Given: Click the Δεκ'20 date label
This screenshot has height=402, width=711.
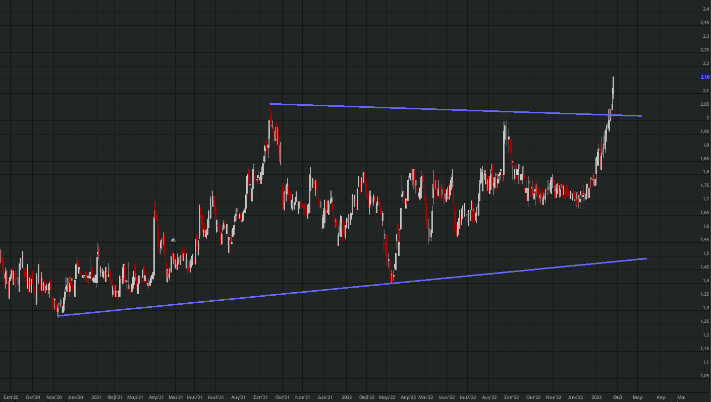Looking at the screenshot, I should click(x=76, y=397).
